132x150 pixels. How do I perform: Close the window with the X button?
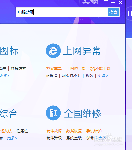pos(120,2)
